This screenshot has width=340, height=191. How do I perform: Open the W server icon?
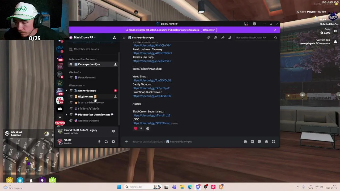pyautogui.click(x=60, y=117)
